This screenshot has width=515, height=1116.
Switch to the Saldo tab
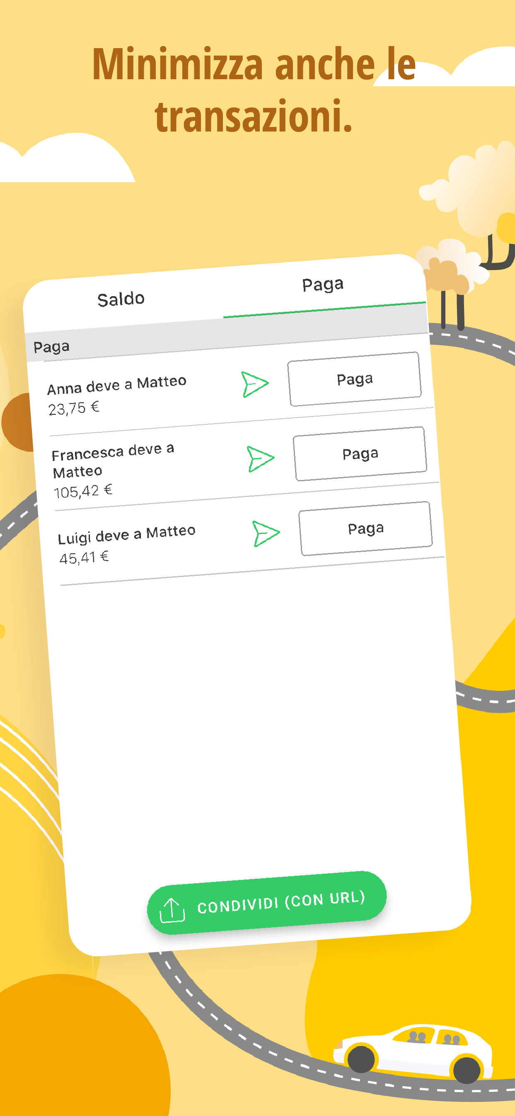click(x=121, y=299)
